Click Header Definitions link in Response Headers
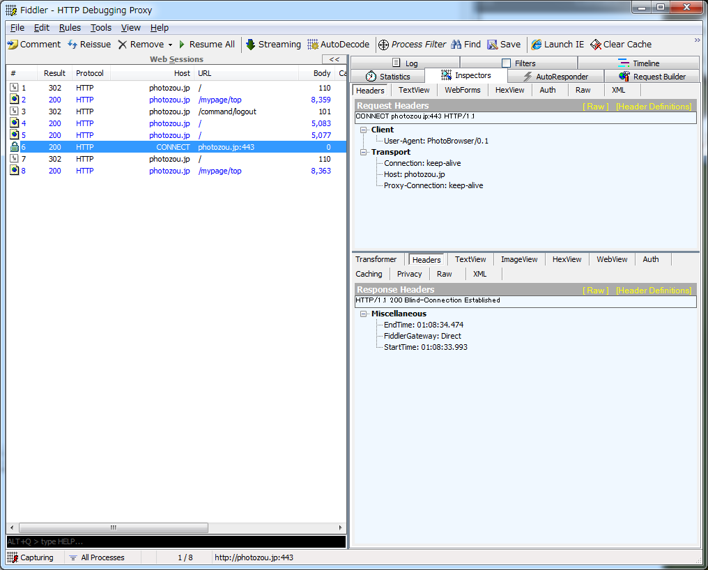The image size is (708, 570). [654, 291]
